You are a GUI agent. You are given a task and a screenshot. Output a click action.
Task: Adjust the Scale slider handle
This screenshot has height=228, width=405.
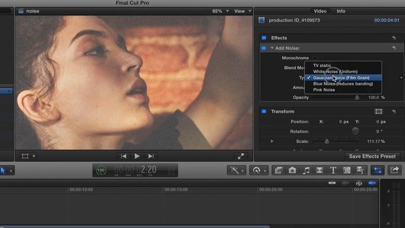pyautogui.click(x=327, y=141)
